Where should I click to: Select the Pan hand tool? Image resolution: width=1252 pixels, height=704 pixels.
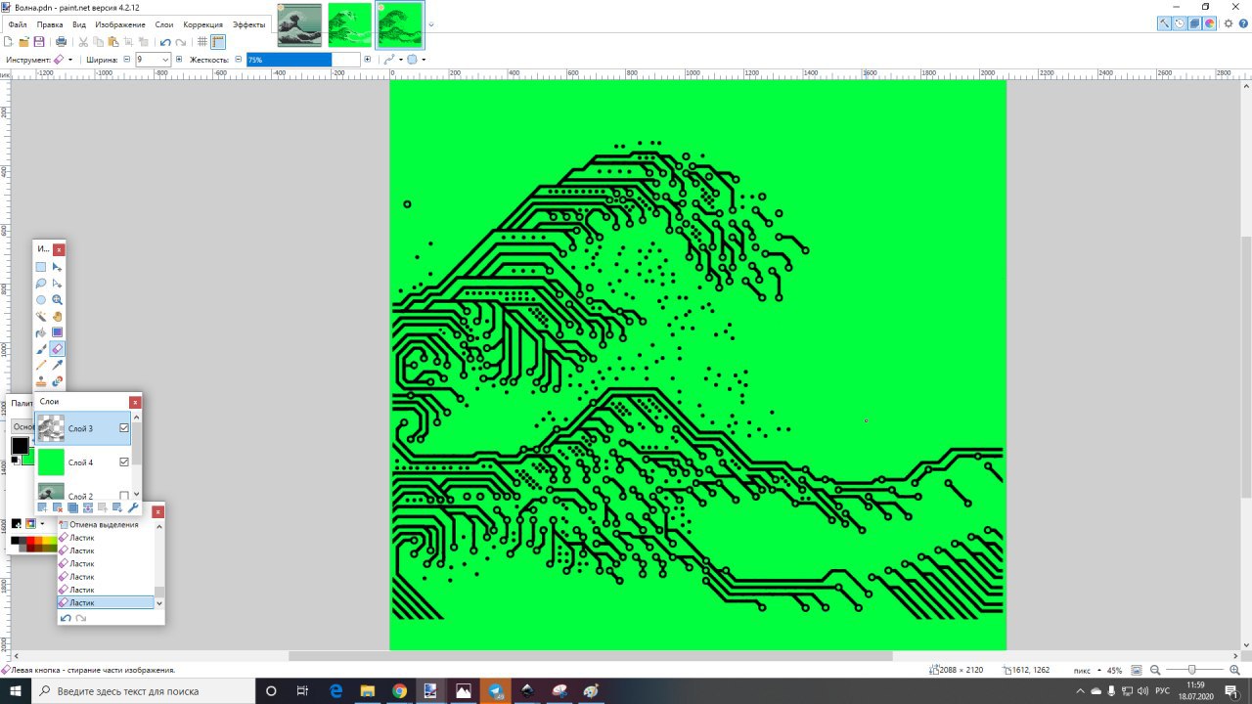(57, 316)
